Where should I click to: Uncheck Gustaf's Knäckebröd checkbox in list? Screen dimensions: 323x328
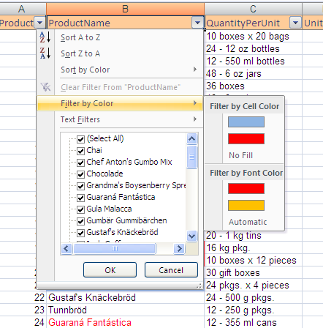80,233
